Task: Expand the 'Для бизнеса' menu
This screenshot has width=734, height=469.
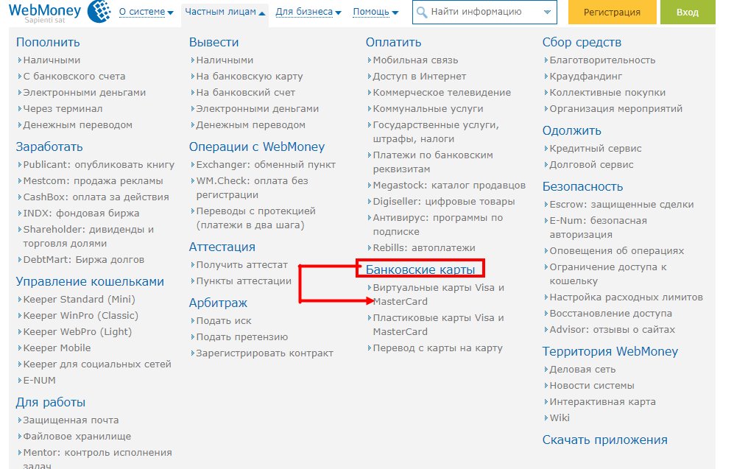Action: point(308,13)
